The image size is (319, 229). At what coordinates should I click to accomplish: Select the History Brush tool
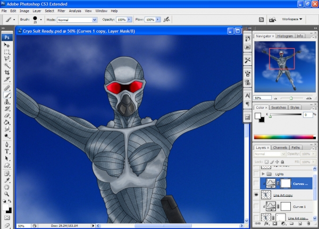[x=7, y=109]
